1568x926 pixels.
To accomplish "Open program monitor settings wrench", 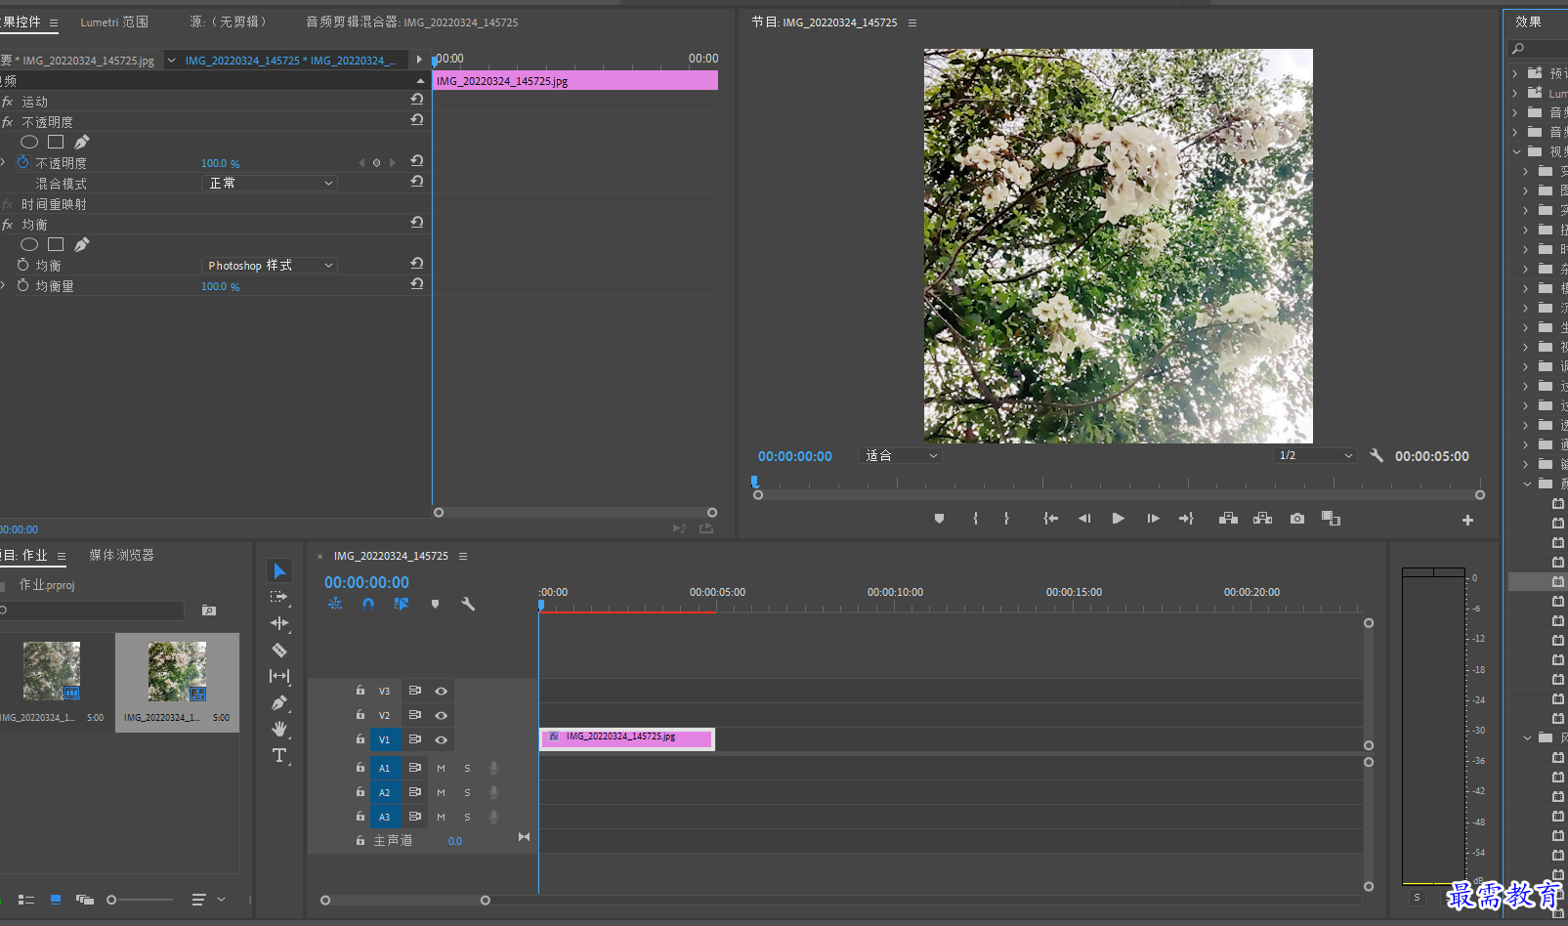I will pos(1377,455).
